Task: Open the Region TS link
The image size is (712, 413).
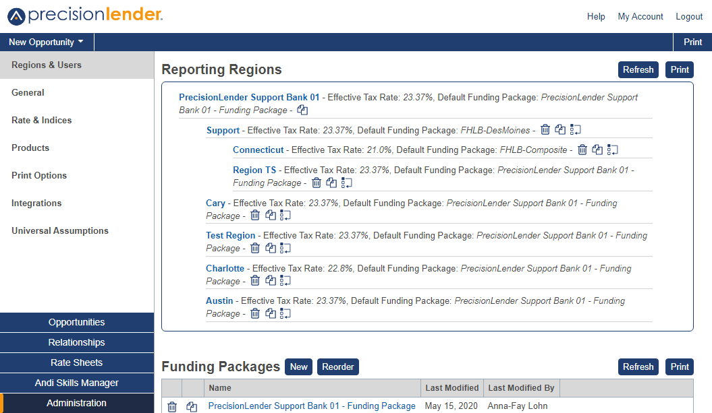Action: [x=254, y=170]
